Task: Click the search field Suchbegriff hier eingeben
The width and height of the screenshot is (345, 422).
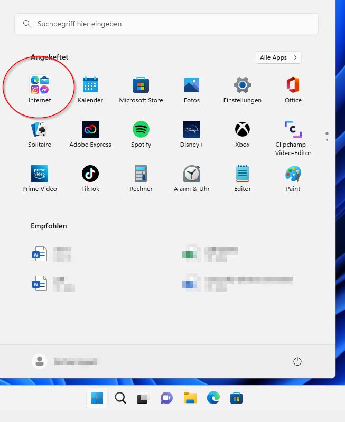Action: click(166, 24)
